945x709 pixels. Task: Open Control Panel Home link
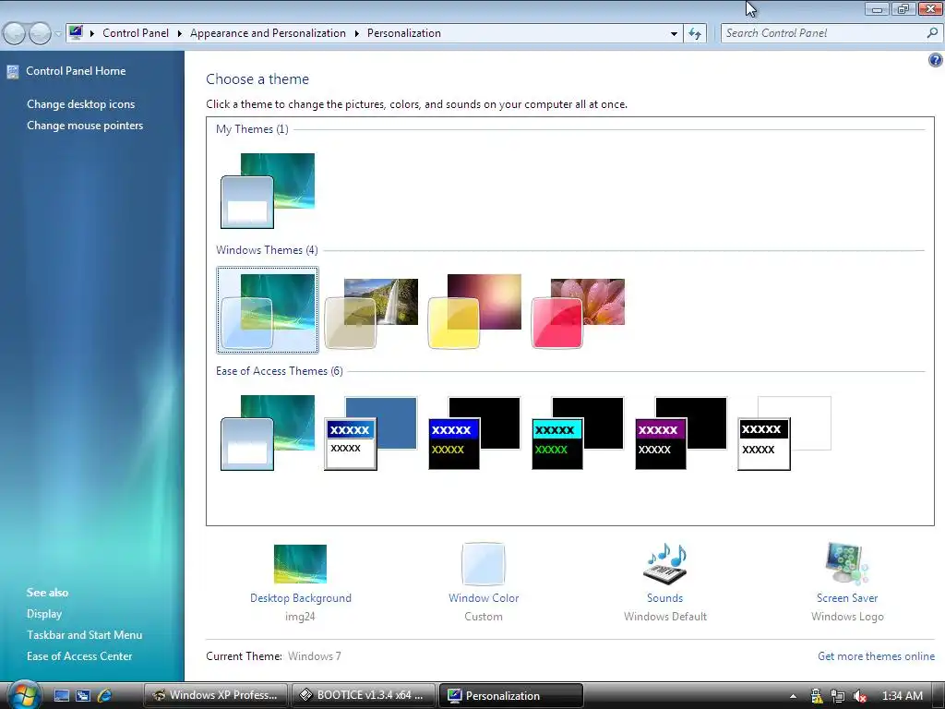click(x=76, y=71)
